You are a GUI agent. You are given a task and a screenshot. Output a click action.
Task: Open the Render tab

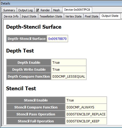pyautogui.click(x=43, y=10)
